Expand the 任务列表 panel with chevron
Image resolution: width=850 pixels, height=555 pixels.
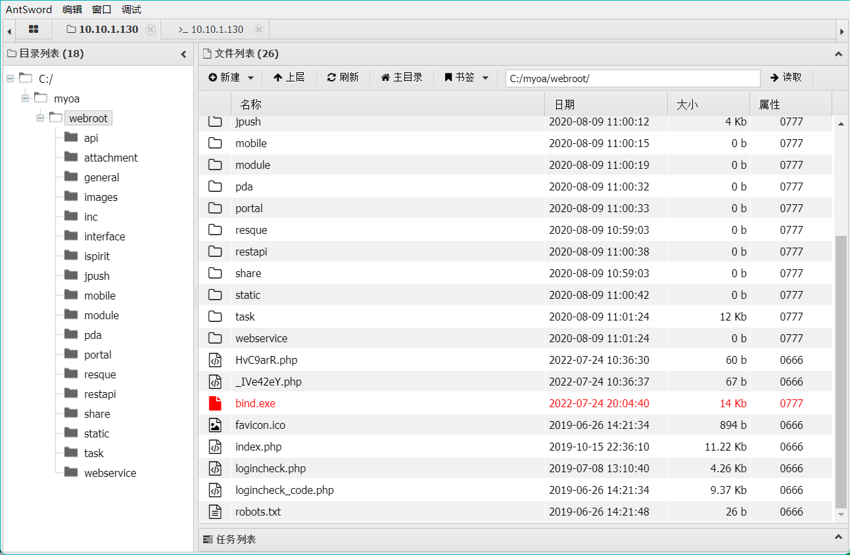[838, 539]
